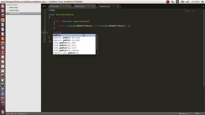Screen dimensions: 205x115
Task: Click line number 11 in the gutter
Action: click(x=45, y=33)
